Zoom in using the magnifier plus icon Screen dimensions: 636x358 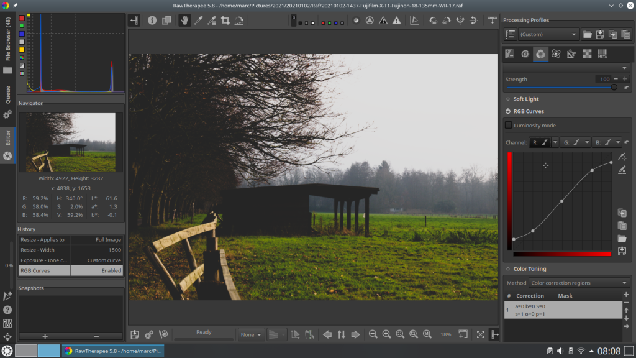pos(386,334)
